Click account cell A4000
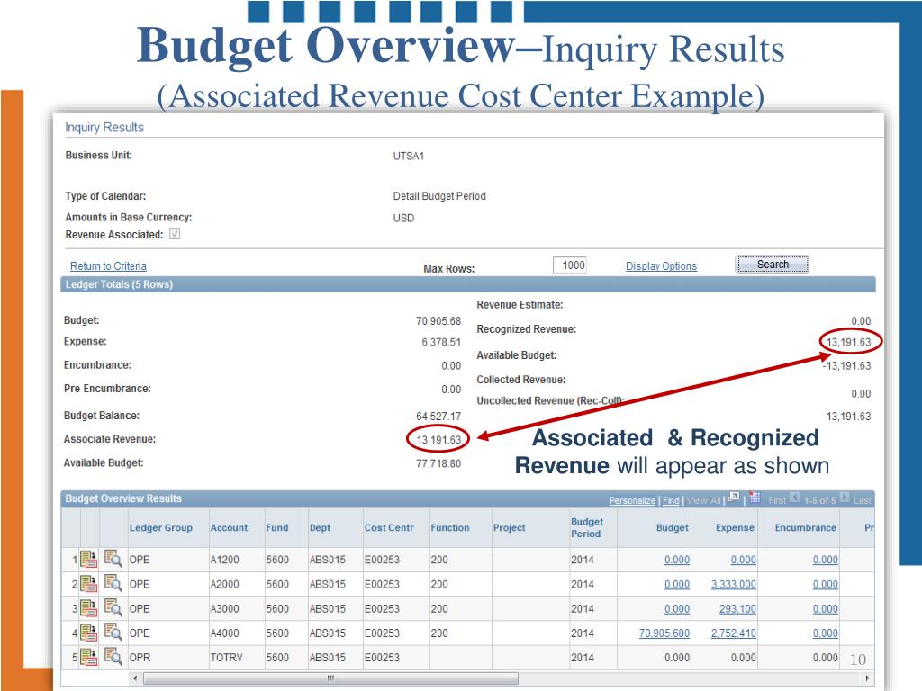This screenshot has height=691, width=922. [x=224, y=633]
